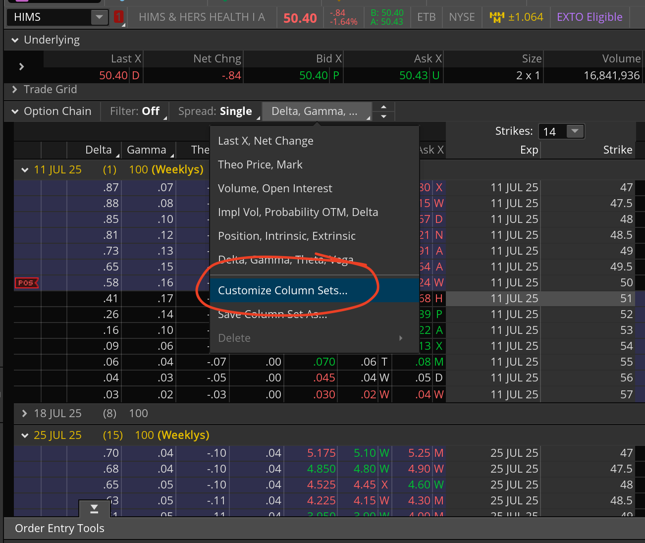Click the ETB label in header
Image resolution: width=645 pixels, height=543 pixels.
427,17
